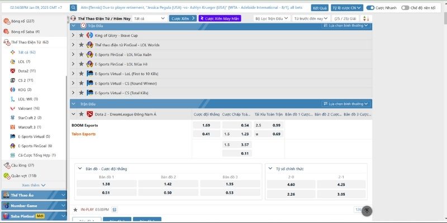The image size is (447, 223).
Task: Expand Xem thêm in the sports sidebar
Action: (x=34, y=185)
